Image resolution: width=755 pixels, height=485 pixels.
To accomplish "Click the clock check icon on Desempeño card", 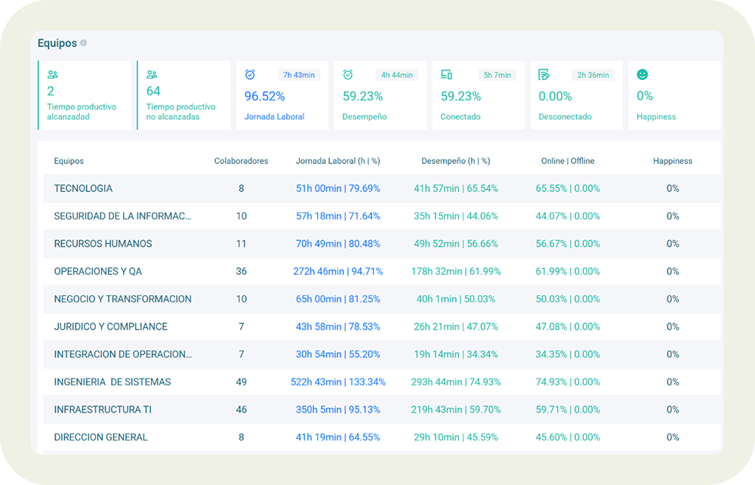I will [x=348, y=75].
